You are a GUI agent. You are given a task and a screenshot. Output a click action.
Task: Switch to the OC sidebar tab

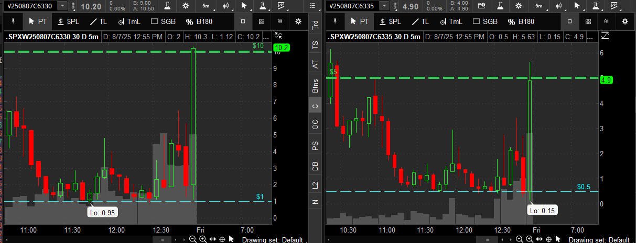tap(315, 125)
